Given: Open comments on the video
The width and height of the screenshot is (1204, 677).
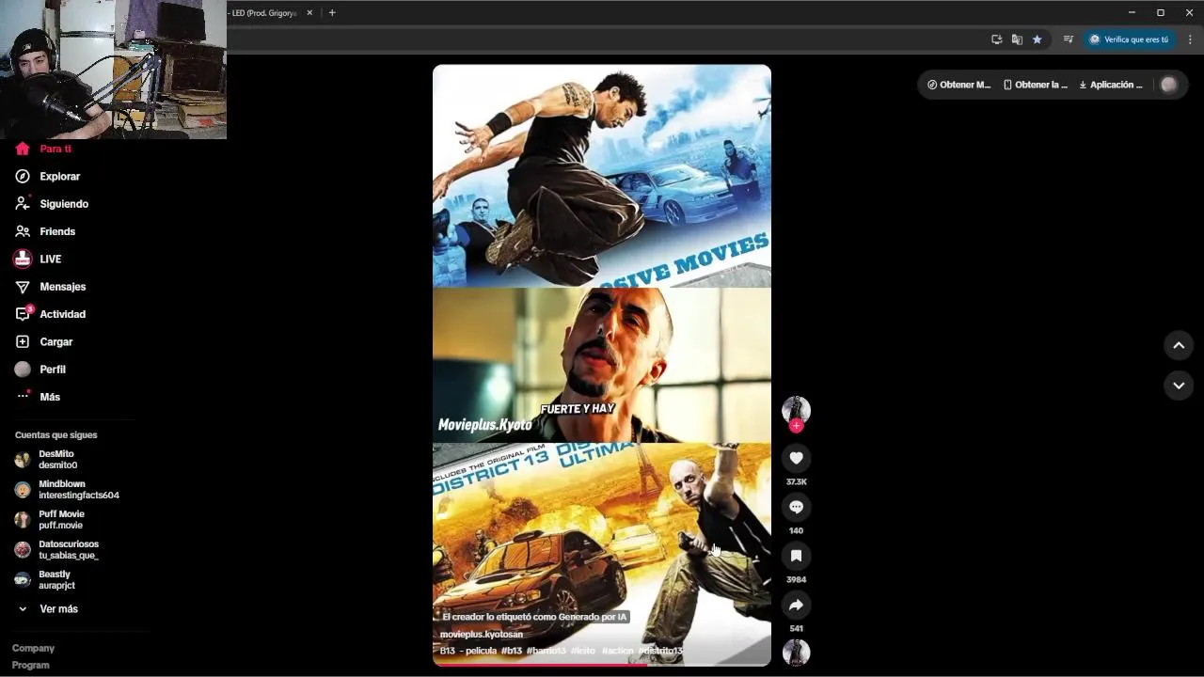Looking at the screenshot, I should pos(796,507).
